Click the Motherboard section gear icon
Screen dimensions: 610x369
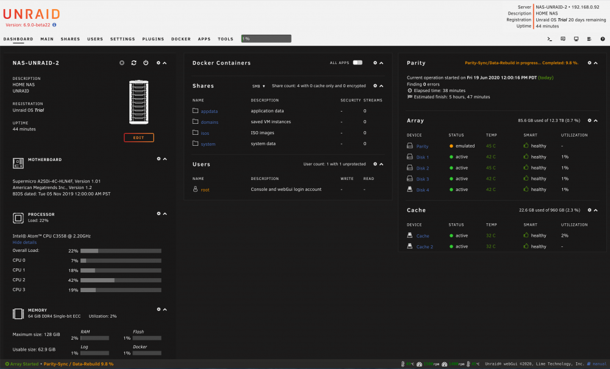click(x=159, y=159)
